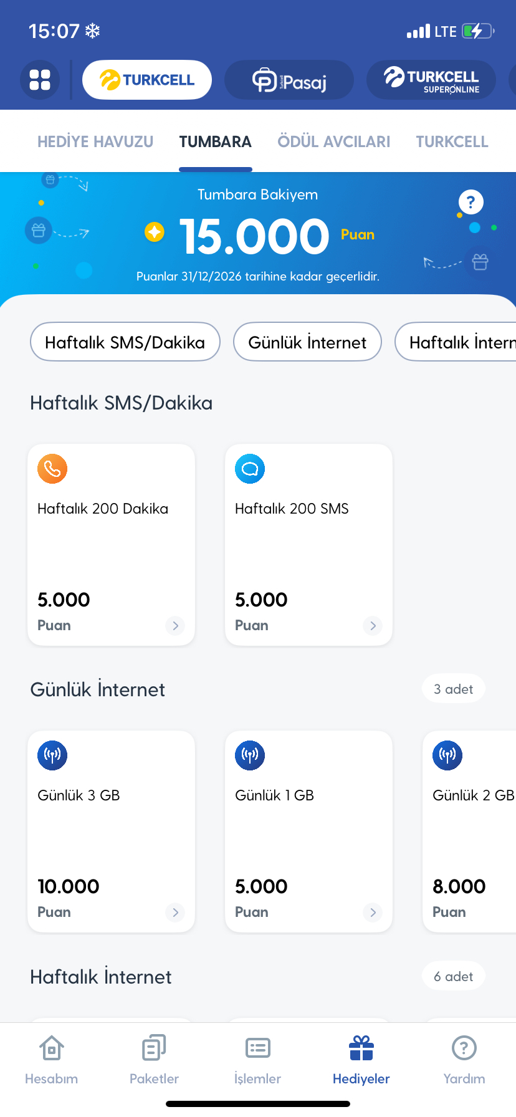Select Turkcell Superonline button
516x1117 pixels.
[x=431, y=80]
